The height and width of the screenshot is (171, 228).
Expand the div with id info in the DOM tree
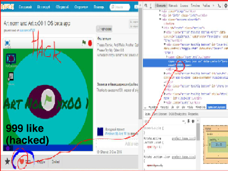pos(160,15)
